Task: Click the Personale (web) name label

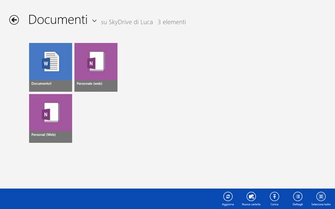Action: point(89,84)
